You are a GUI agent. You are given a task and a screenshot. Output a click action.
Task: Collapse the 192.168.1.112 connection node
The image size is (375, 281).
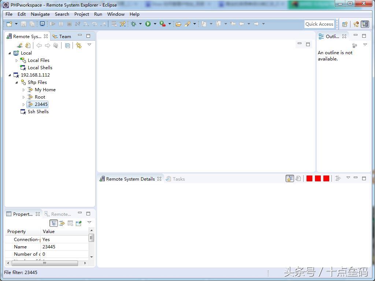click(x=10, y=75)
